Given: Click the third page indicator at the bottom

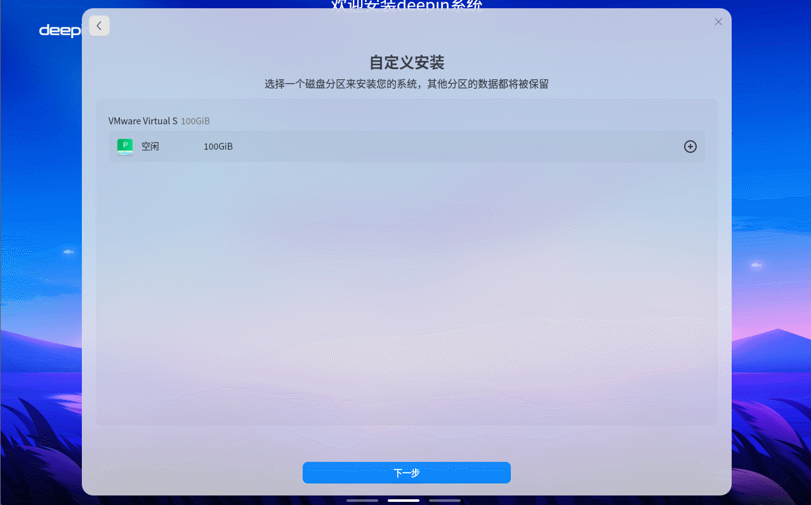Looking at the screenshot, I should (x=445, y=501).
